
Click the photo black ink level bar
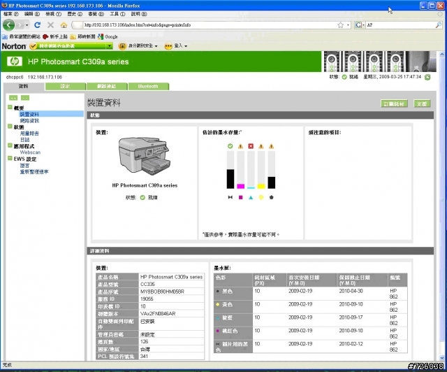coord(230,170)
